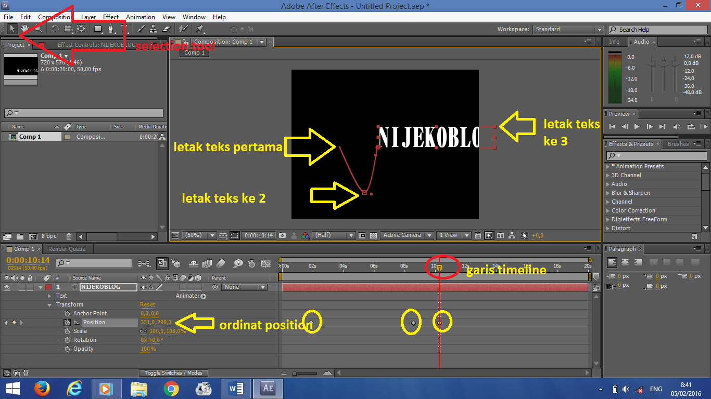The image size is (711, 399).
Task: Toggle visibility of the NIJEKOBLOG layer
Action: [x=7, y=286]
